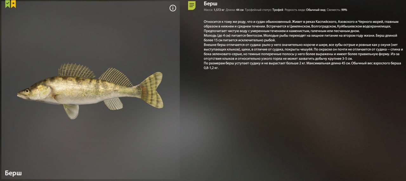Click the green note description icon
Viewport: 406px width, 181px height.
[x=192, y=5]
